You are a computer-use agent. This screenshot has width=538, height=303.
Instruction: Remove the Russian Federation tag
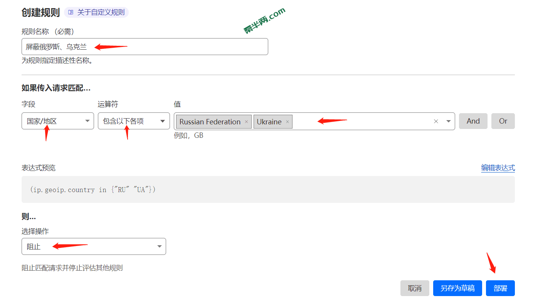pos(246,122)
